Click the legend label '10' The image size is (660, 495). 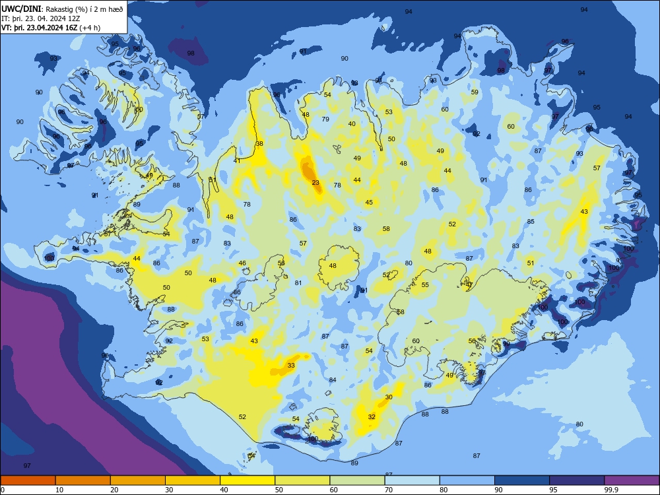pyautogui.click(x=59, y=490)
